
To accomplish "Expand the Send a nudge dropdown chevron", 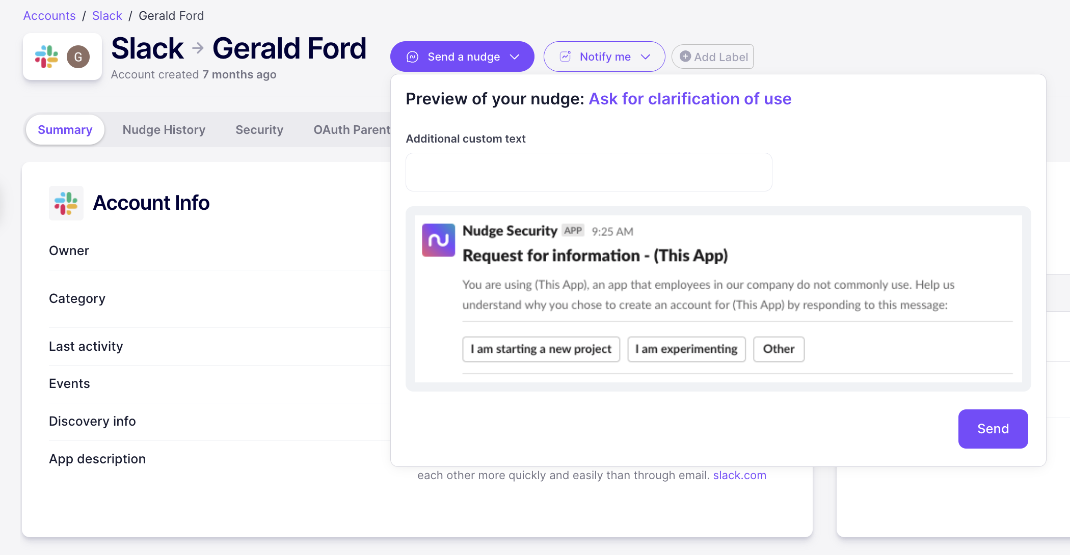I will [515, 57].
